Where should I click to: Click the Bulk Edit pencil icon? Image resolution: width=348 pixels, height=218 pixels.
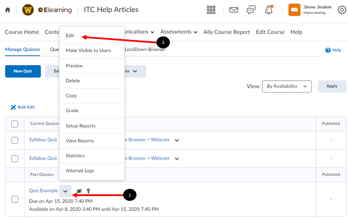(x=13, y=107)
